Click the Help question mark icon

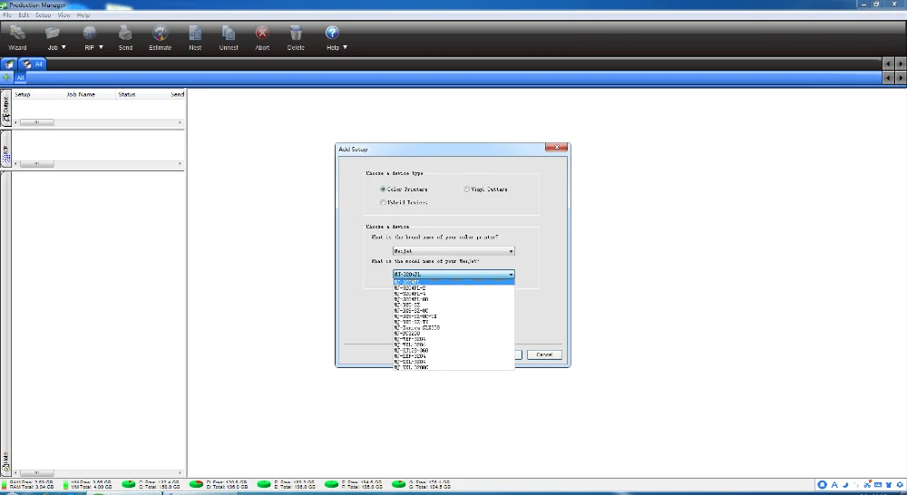click(332, 33)
